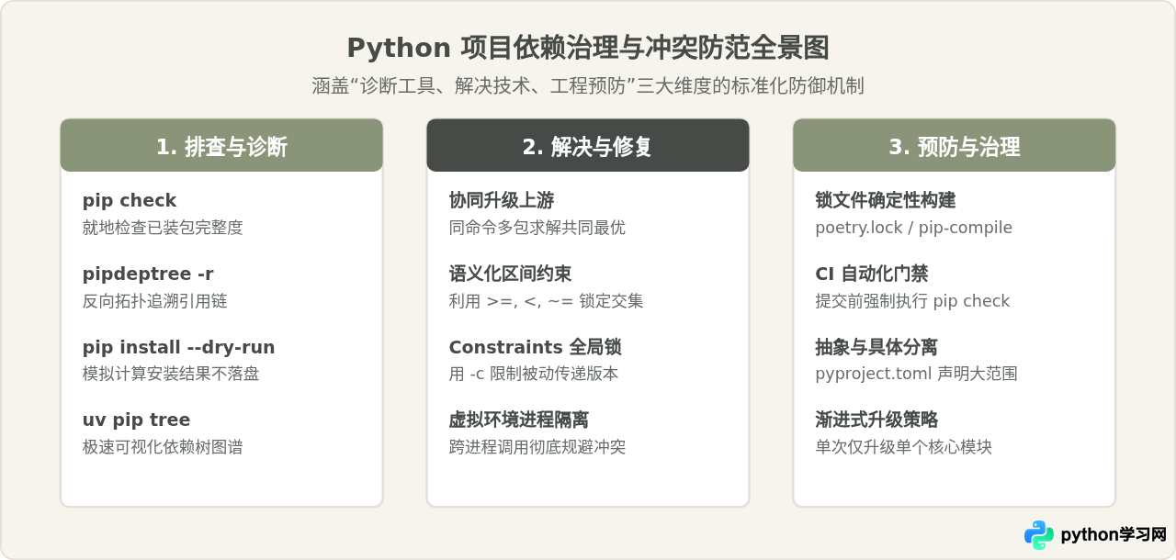The width and height of the screenshot is (1176, 560).
Task: Click the text 'poetry.lock / pip-compile'
Action: click(914, 228)
